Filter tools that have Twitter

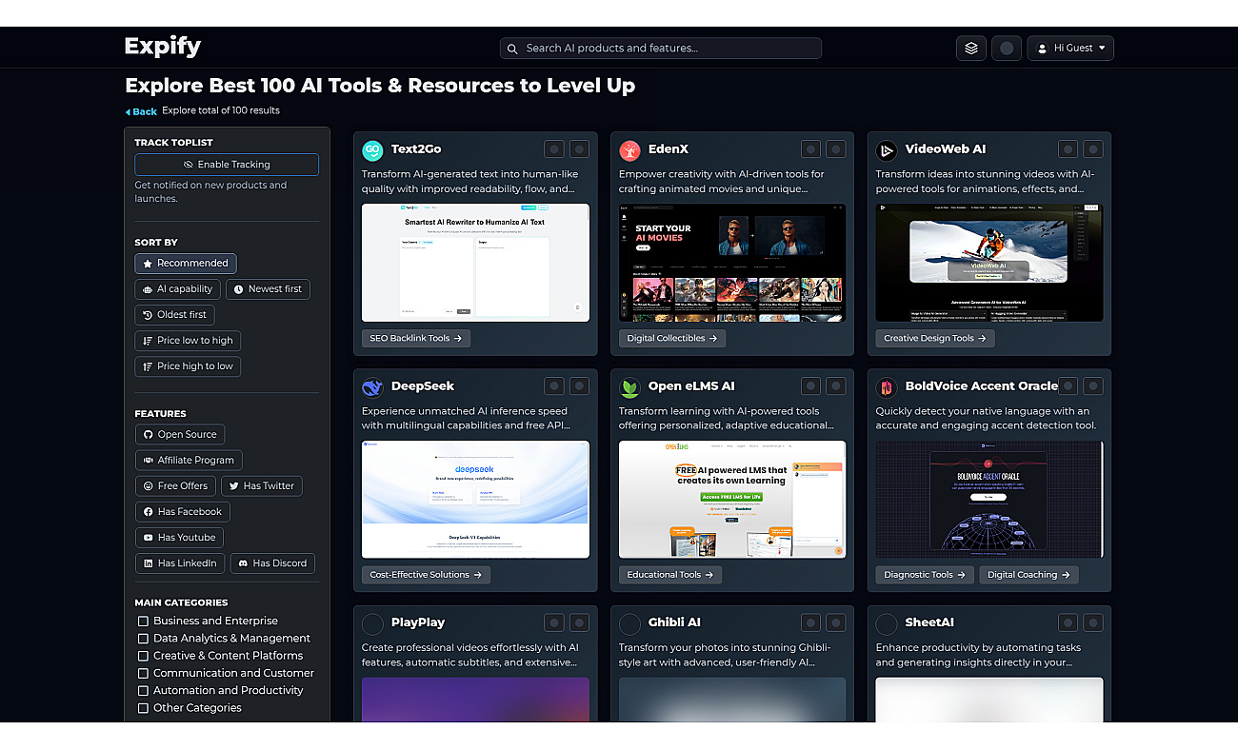(262, 486)
